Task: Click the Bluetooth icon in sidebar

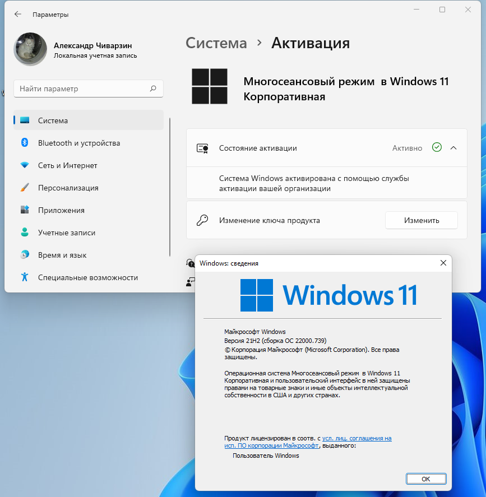Action: pos(25,143)
